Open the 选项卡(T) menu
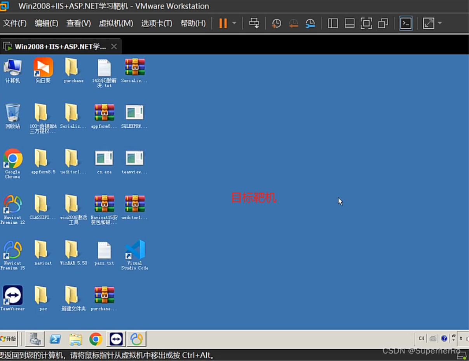 (x=157, y=23)
